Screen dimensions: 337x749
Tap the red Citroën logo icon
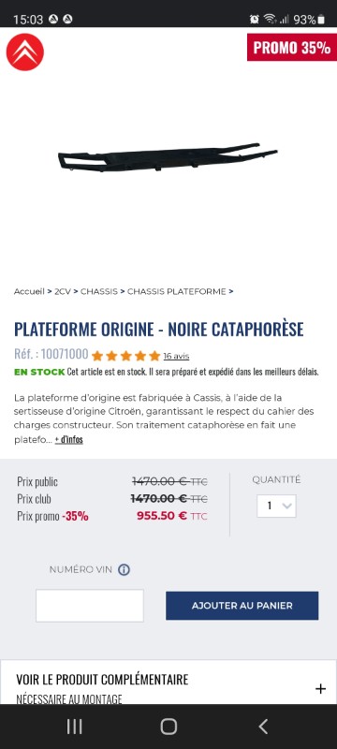click(25, 52)
